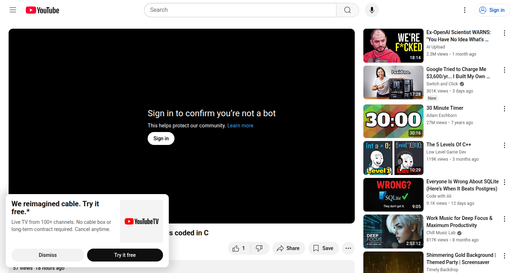The image size is (516, 273).
Task: Save the video to a playlist
Action: 323,248
